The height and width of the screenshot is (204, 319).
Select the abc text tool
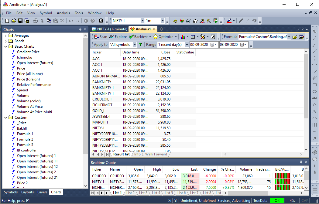pyautogui.click(x=314, y=98)
